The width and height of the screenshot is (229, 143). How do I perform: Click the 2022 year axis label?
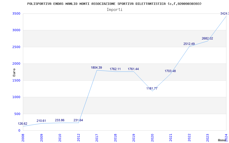pyautogui.click(x=189, y=138)
